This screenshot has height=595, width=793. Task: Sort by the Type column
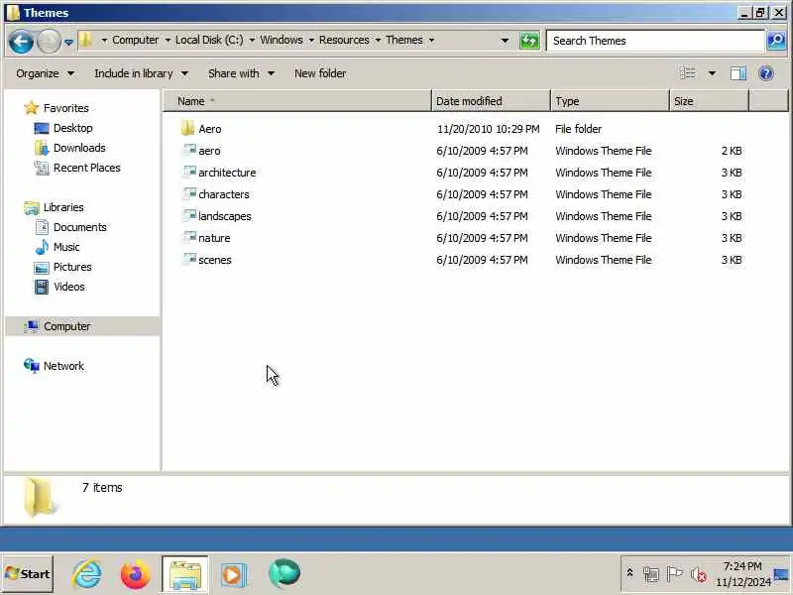coord(610,101)
